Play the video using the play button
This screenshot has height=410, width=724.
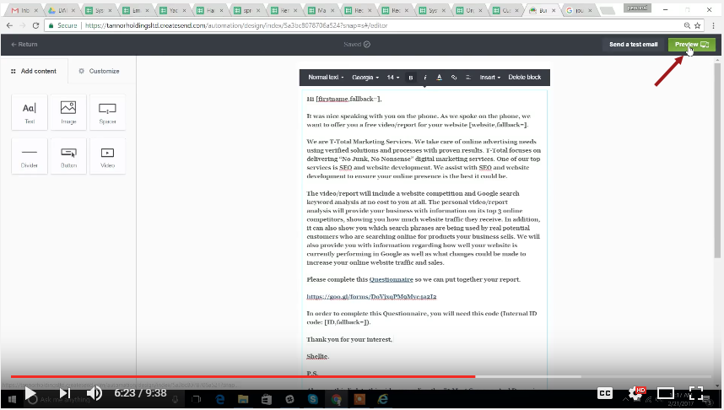pos(30,393)
